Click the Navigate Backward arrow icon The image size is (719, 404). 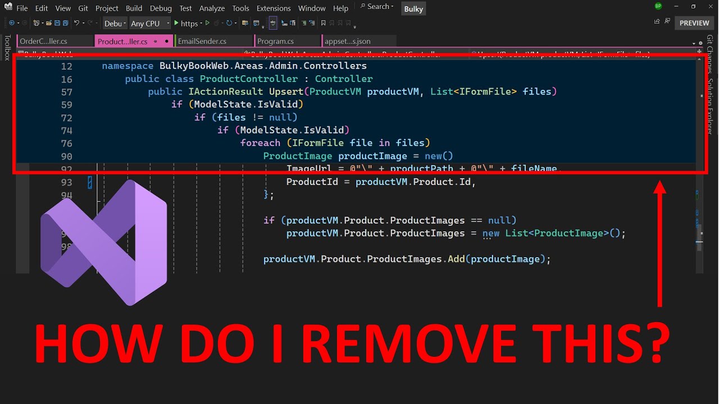(12, 23)
